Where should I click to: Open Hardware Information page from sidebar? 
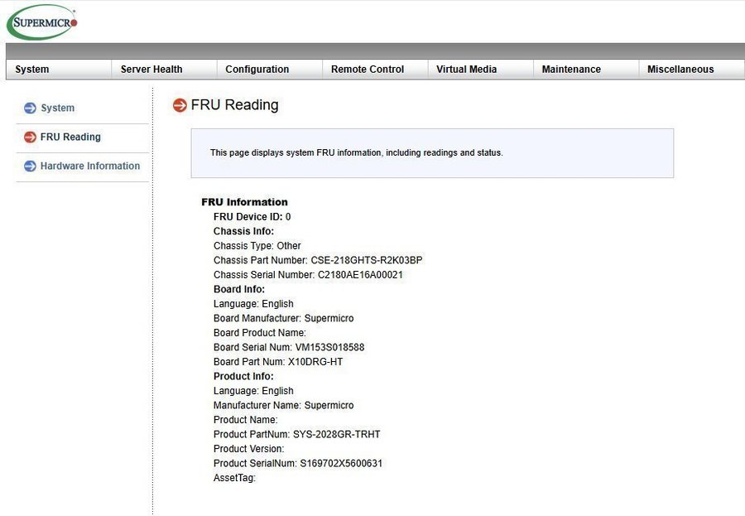(x=90, y=166)
